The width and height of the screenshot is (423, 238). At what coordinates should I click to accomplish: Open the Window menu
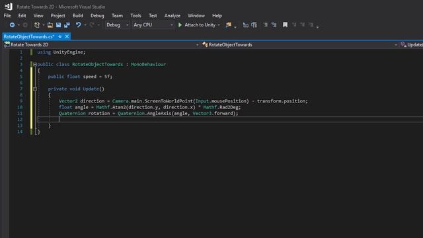pyautogui.click(x=196, y=16)
